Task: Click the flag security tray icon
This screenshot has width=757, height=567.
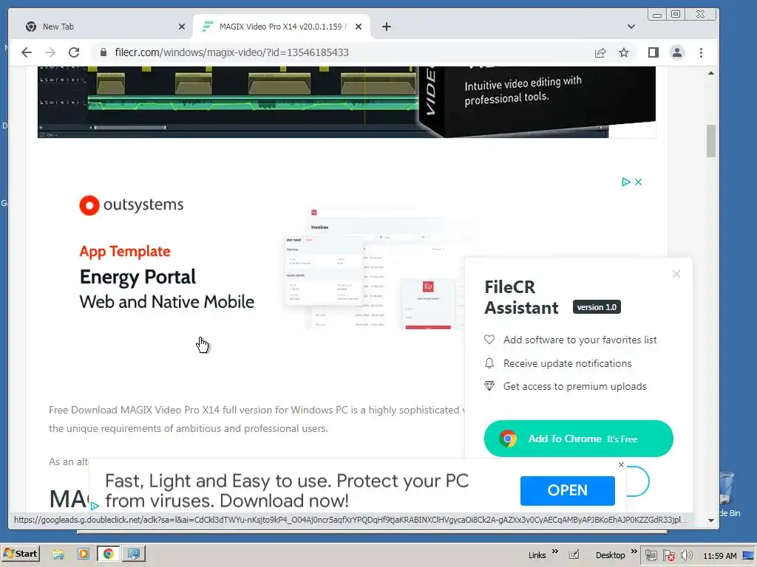Action: (x=668, y=555)
